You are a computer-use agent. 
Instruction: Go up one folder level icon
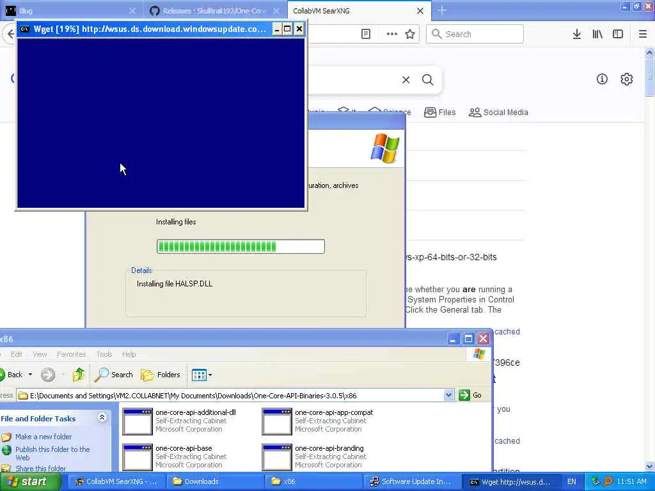[x=79, y=375]
